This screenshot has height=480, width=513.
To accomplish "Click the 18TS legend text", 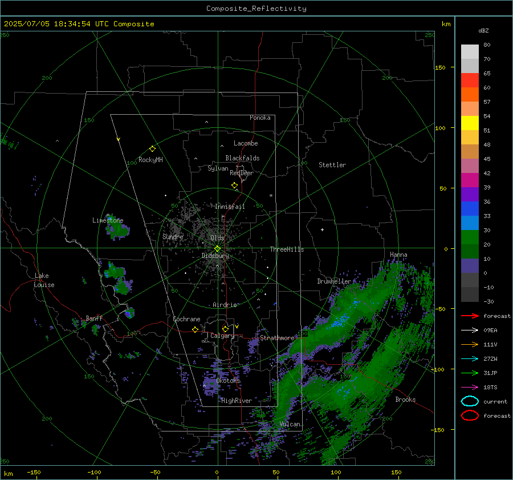I will (x=490, y=387).
